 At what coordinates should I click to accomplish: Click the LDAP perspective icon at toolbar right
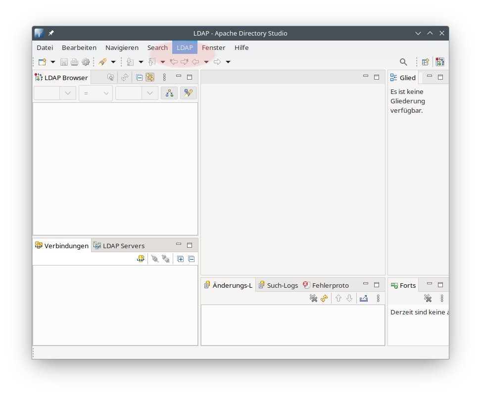pos(439,62)
